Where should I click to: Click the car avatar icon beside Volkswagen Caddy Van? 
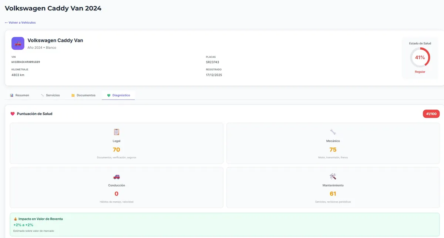point(18,43)
